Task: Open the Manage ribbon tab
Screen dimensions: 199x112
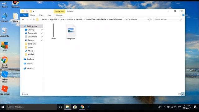Action: (x=59, y=15)
